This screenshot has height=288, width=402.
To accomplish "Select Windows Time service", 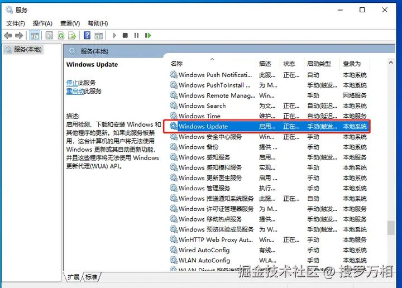I will click(269, 116).
